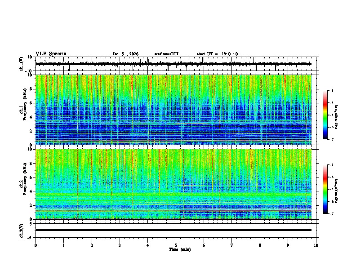This screenshot has width=356, height=275.
Task: Click tick label "6" on the Time axis
Action: 204,245
